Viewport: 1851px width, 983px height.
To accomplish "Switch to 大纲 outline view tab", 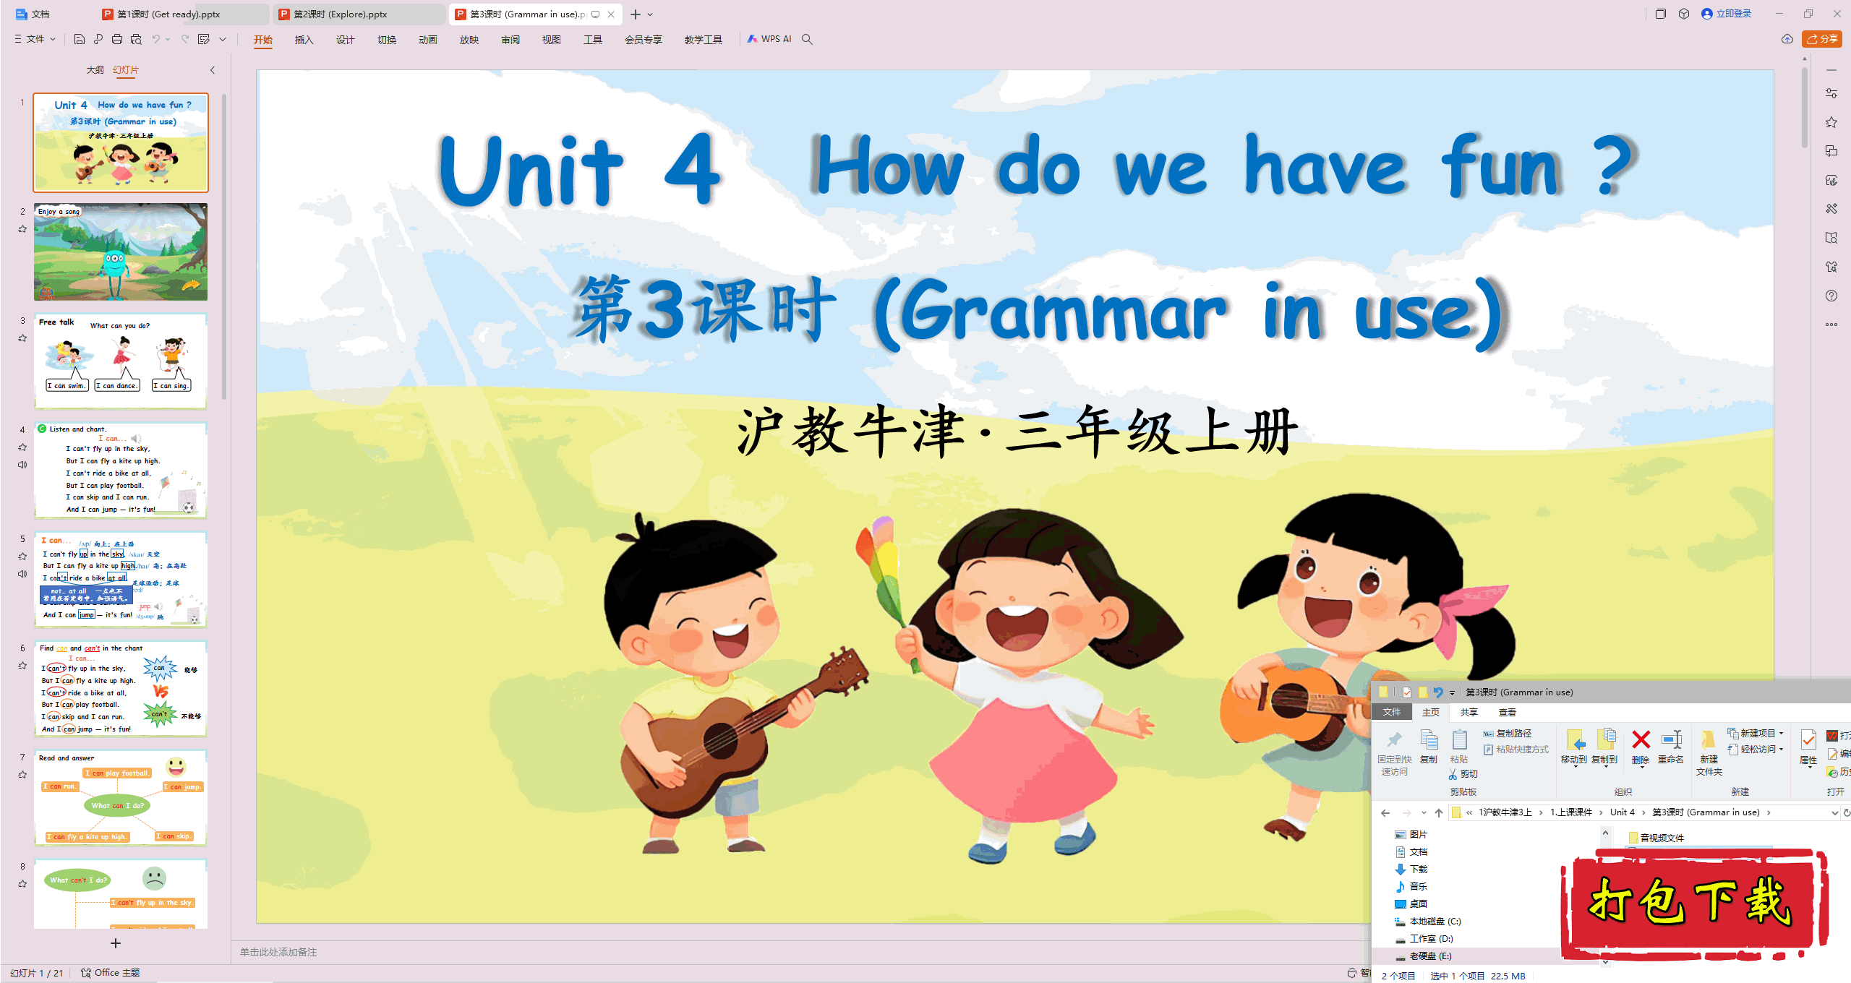I will [95, 70].
